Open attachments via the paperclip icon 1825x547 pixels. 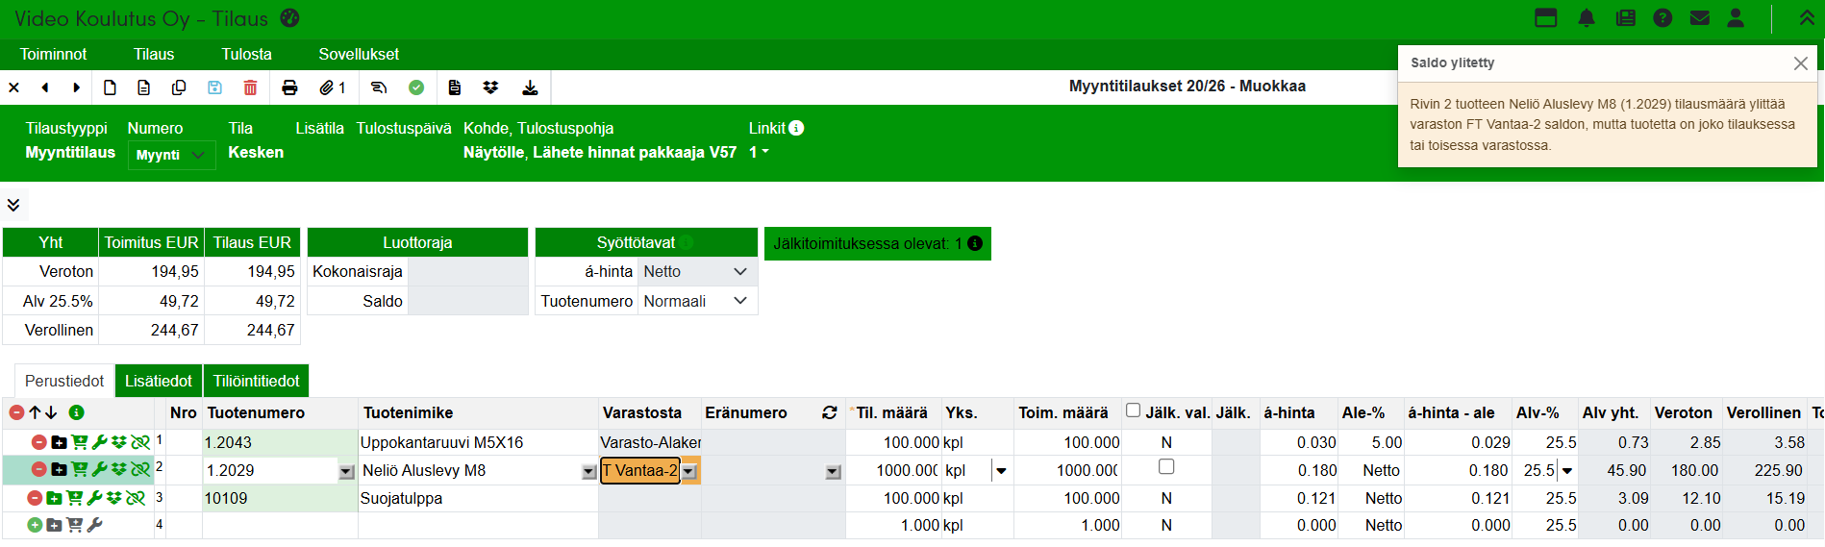point(327,87)
